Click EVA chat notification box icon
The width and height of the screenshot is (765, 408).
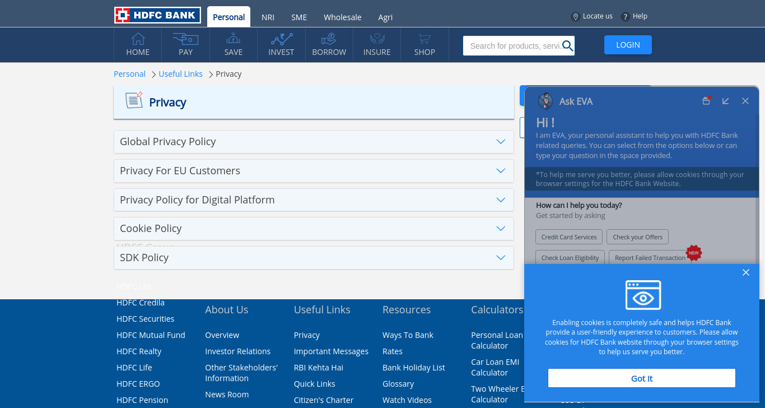[x=707, y=101]
